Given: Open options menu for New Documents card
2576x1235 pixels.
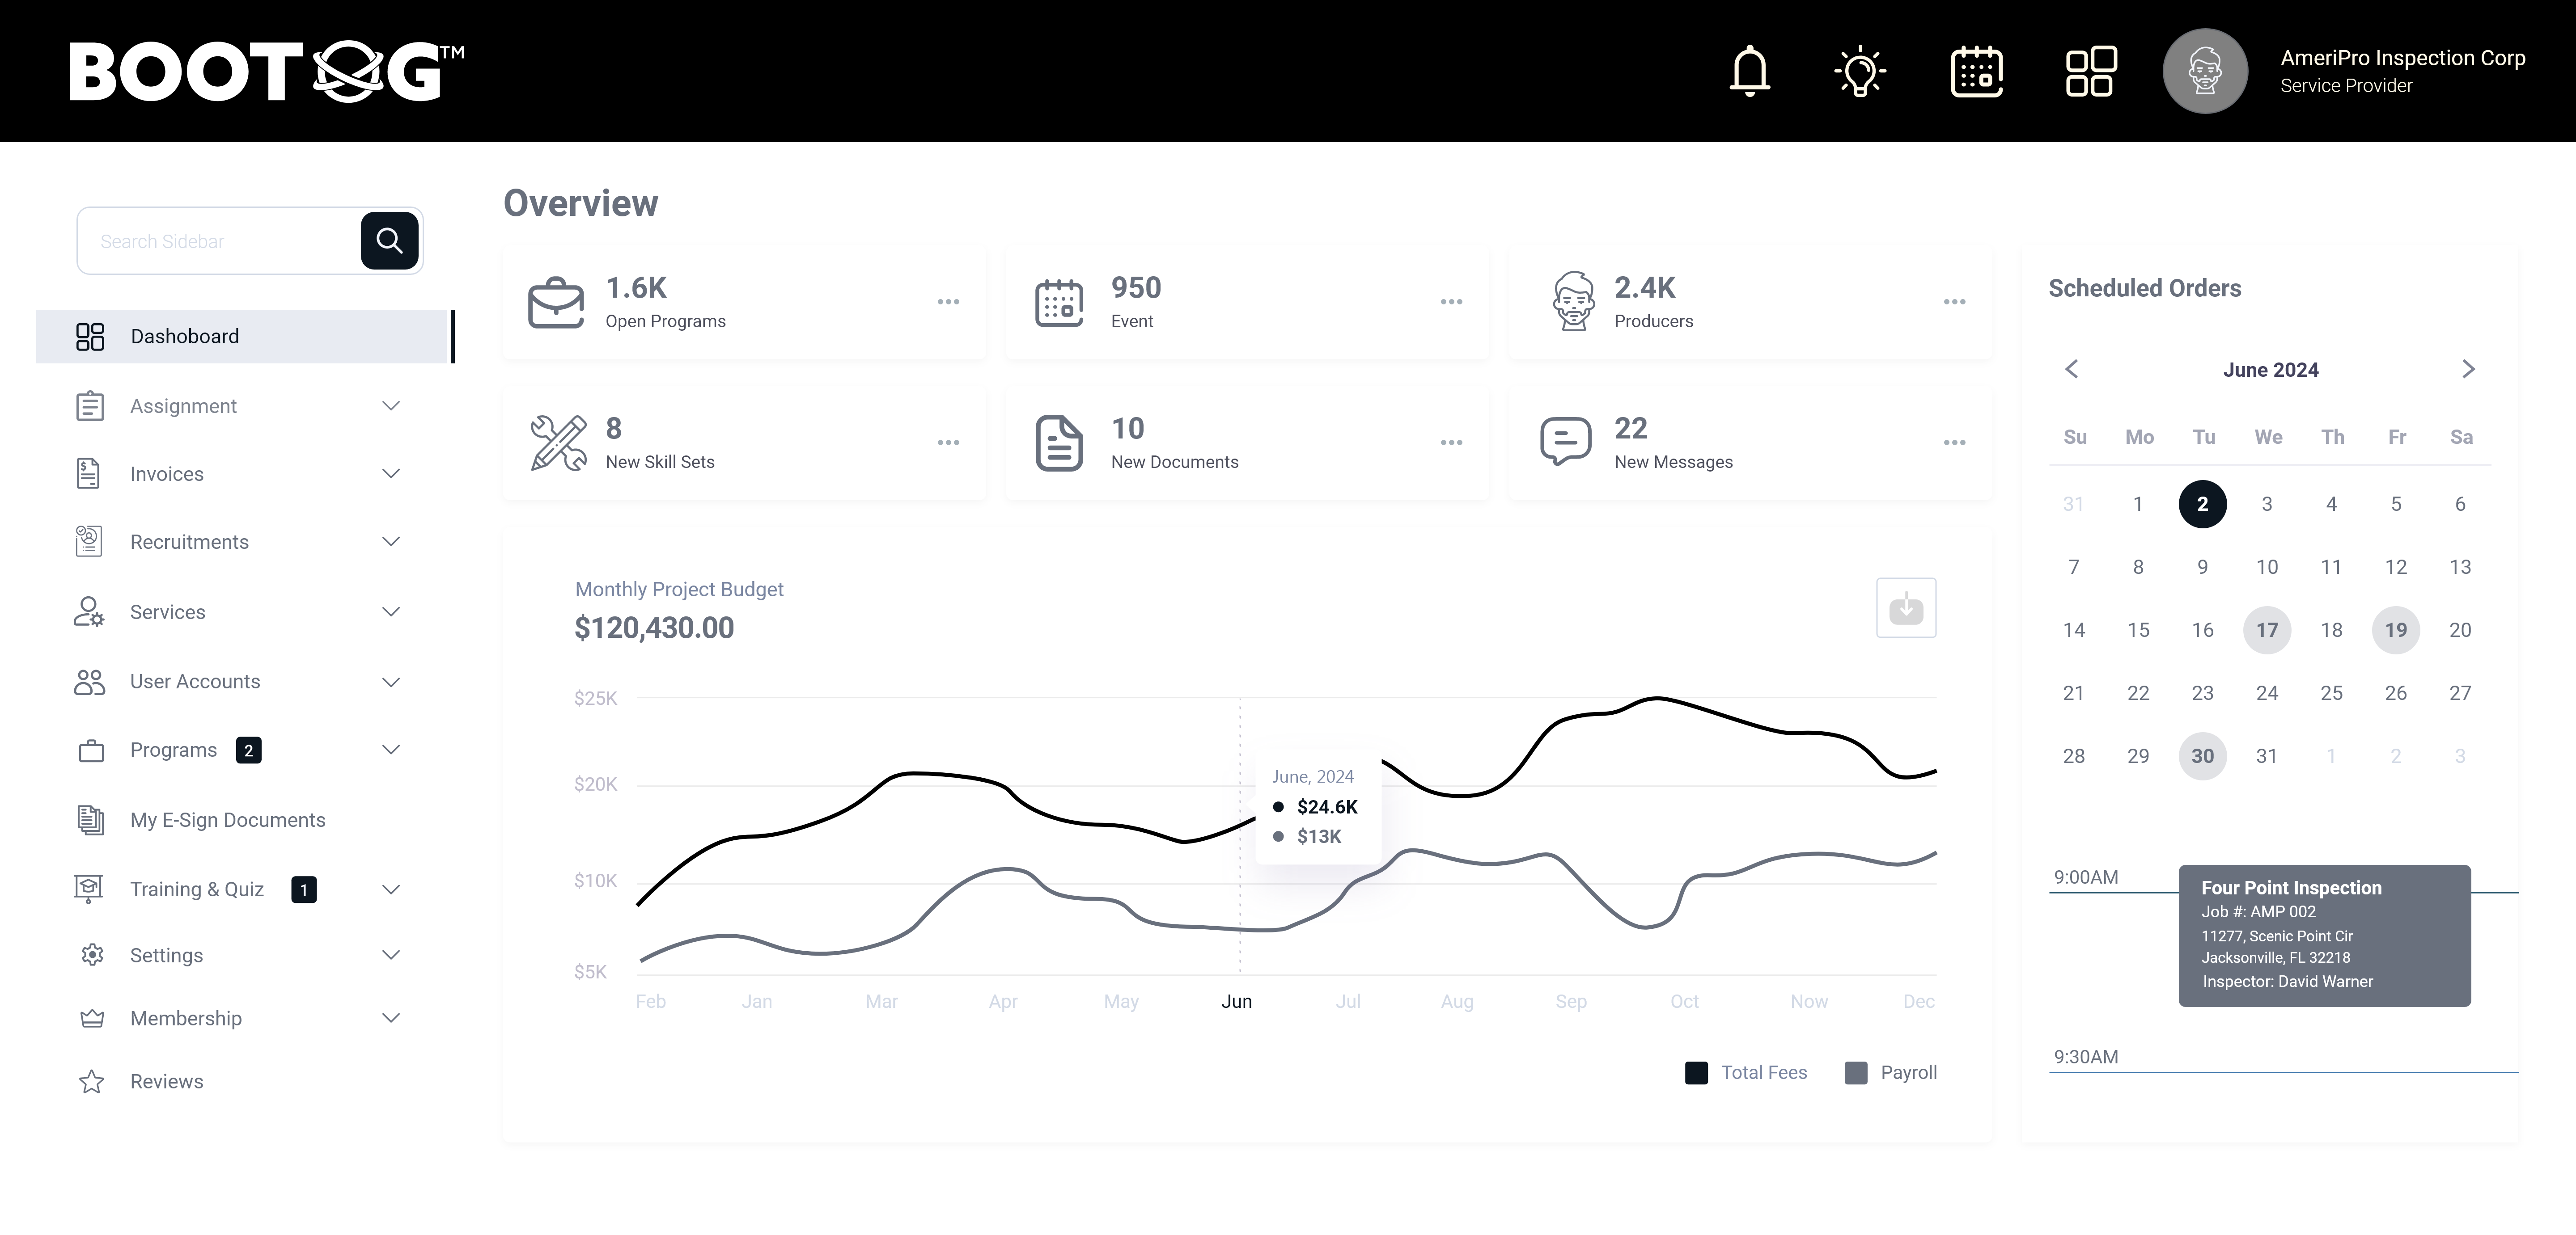Looking at the screenshot, I should pos(1451,443).
